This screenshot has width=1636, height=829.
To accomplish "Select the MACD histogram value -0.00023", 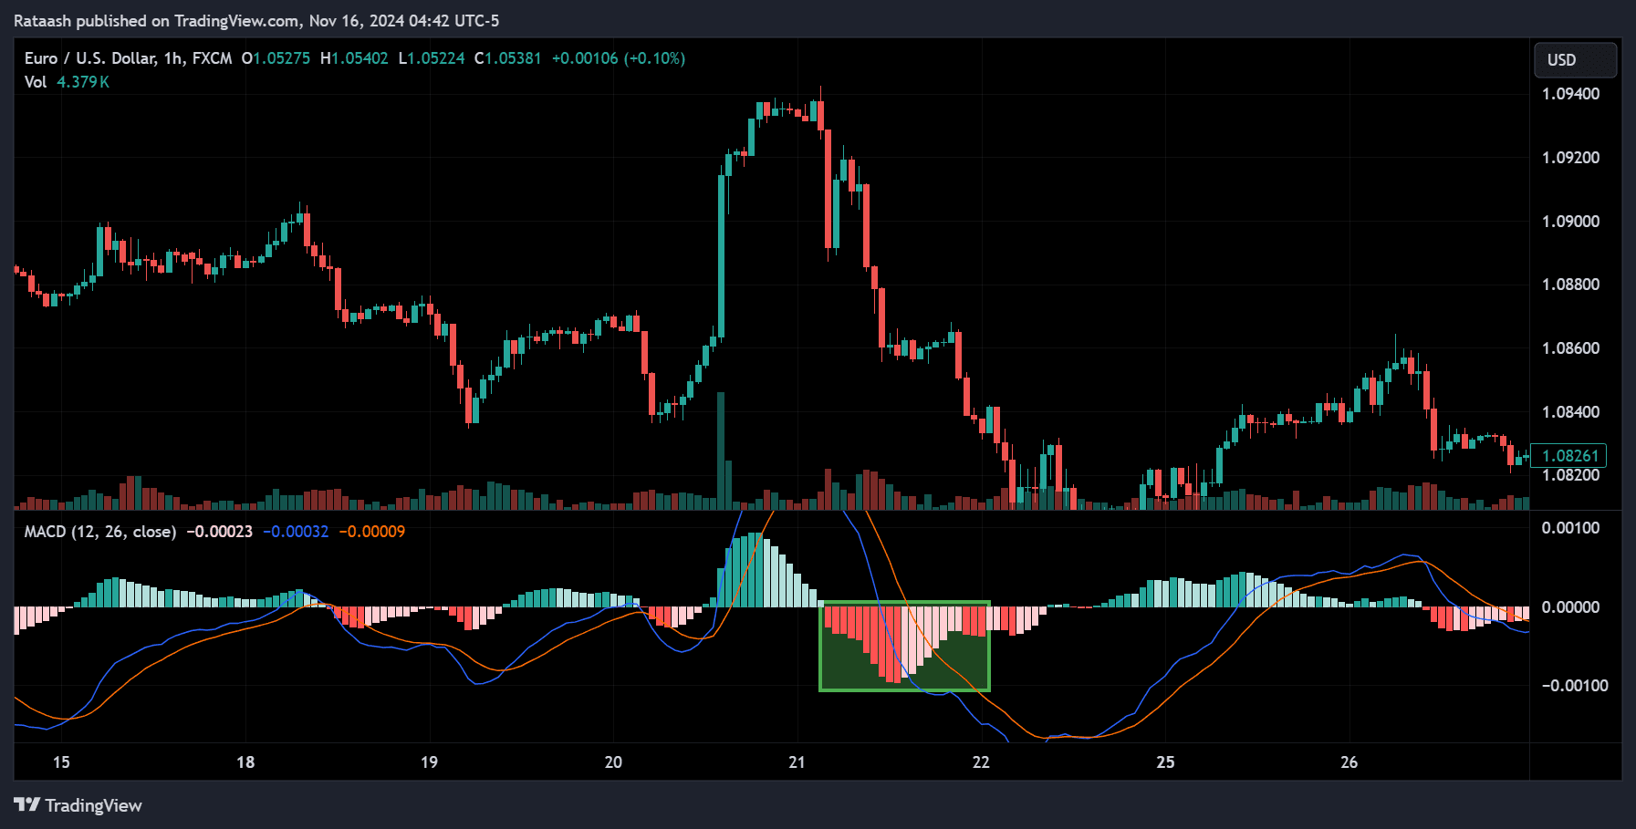I will (220, 531).
